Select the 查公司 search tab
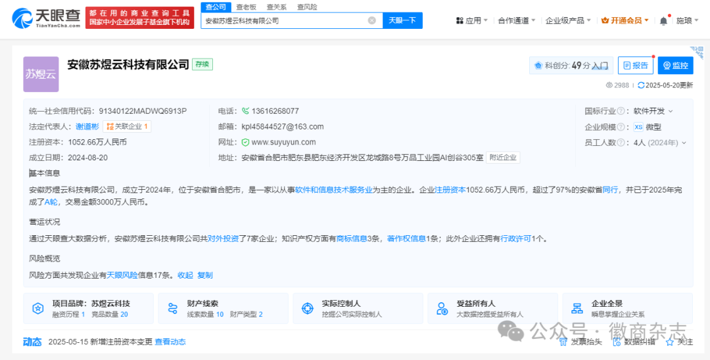Viewport: 710px width, 360px height. click(216, 7)
